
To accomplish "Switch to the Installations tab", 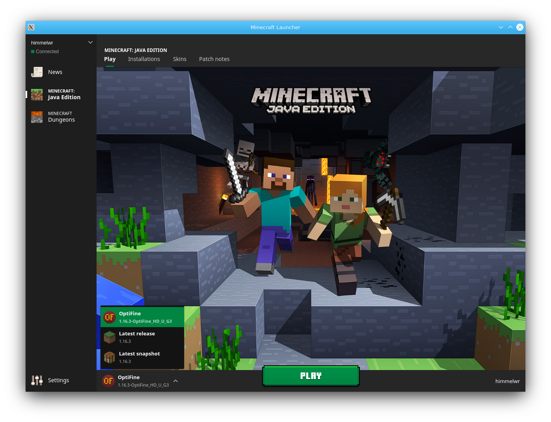I will tap(144, 59).
